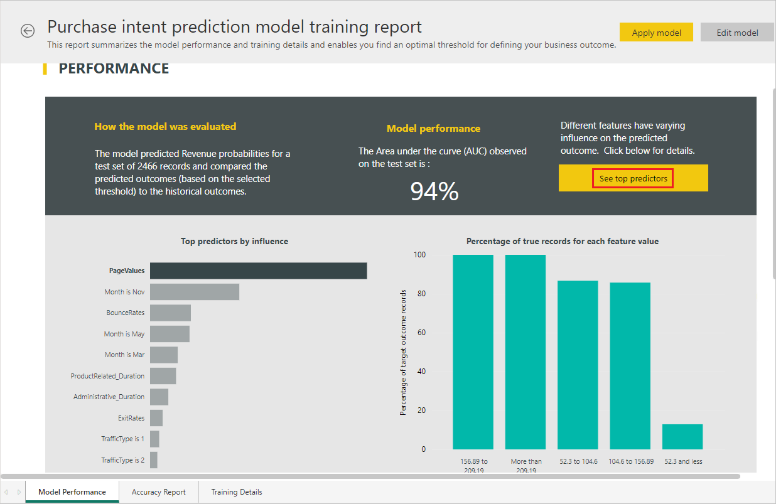Click How the model was evaluated heading
Image resolution: width=776 pixels, height=504 pixels.
tap(165, 127)
